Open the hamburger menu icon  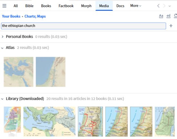(5, 6)
